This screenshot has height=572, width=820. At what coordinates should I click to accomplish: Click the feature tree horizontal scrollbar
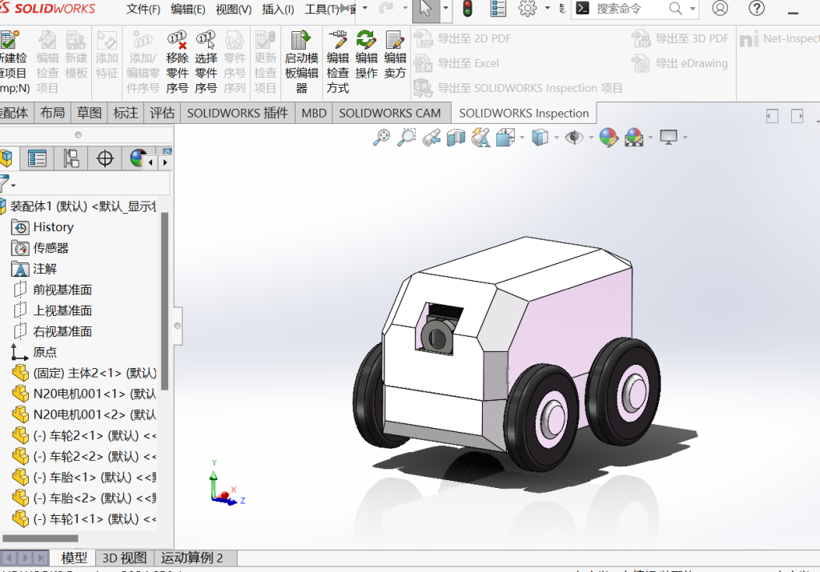[x=40, y=538]
